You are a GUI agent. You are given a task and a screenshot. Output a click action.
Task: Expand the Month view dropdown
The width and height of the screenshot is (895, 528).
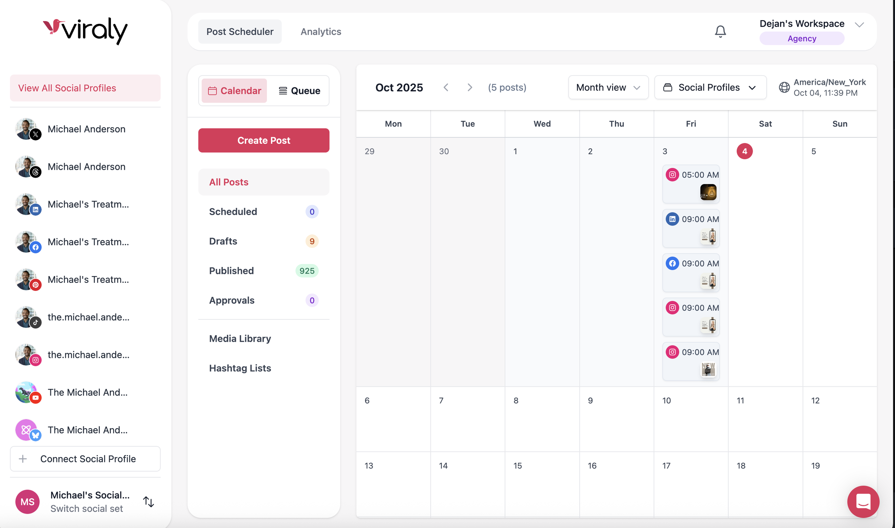click(x=608, y=87)
